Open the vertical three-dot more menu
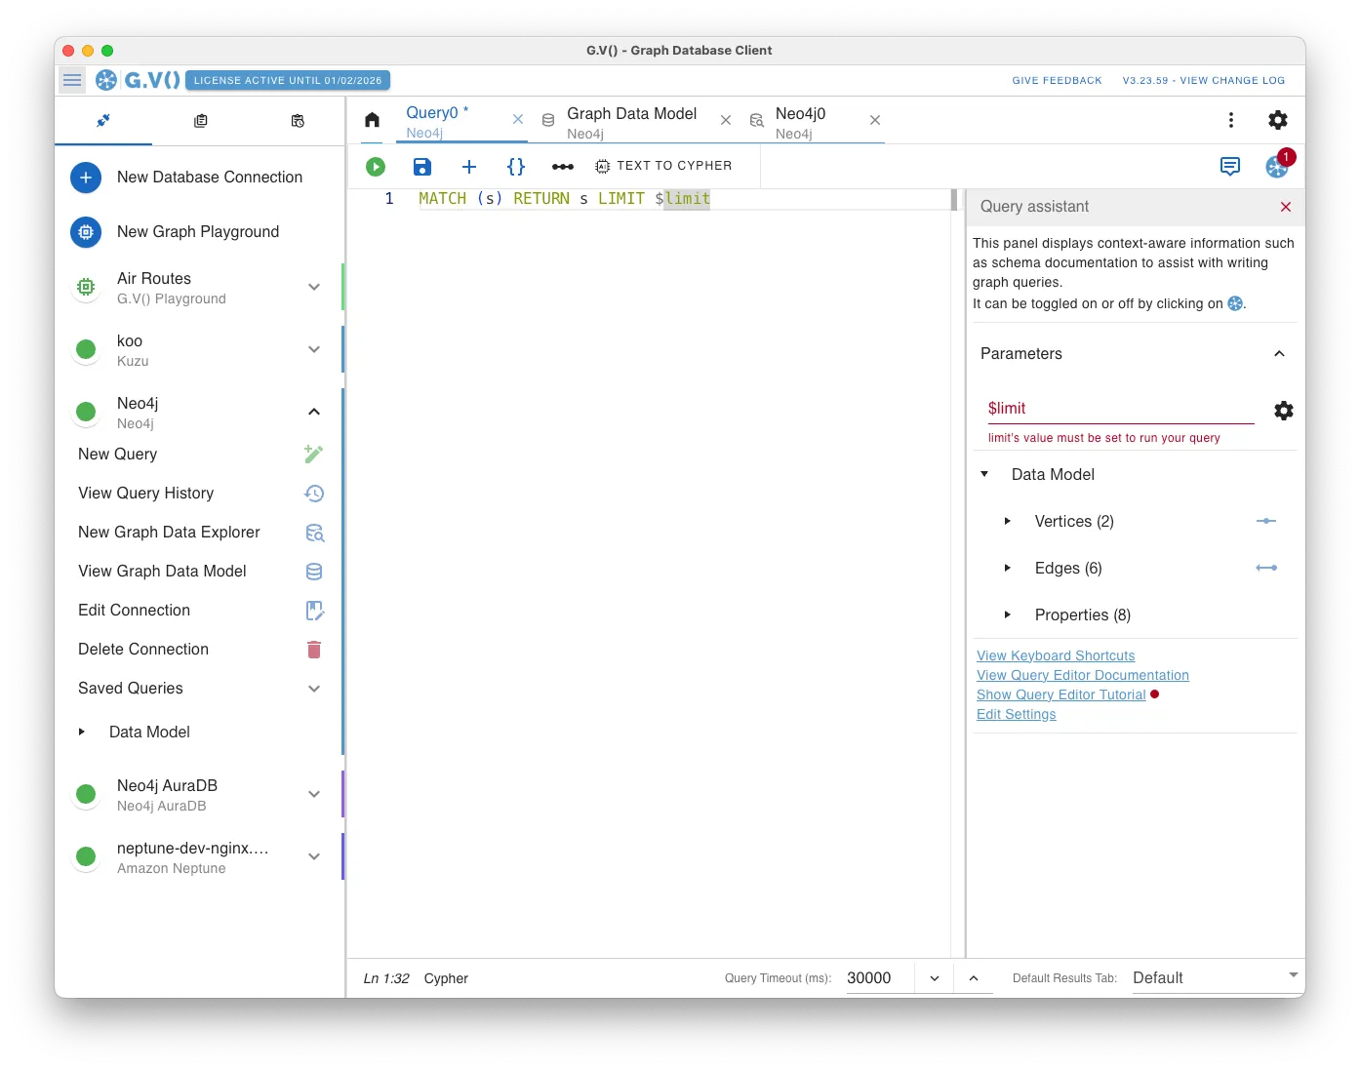This screenshot has width=1360, height=1070. (1231, 120)
